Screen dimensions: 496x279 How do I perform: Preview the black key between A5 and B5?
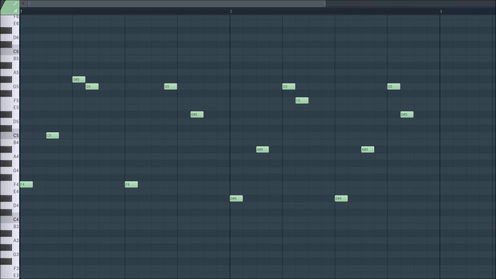click(x=6, y=65)
